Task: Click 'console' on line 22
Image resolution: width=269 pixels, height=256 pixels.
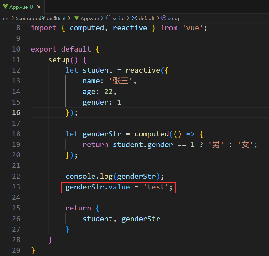Action: pyautogui.click(x=80, y=176)
